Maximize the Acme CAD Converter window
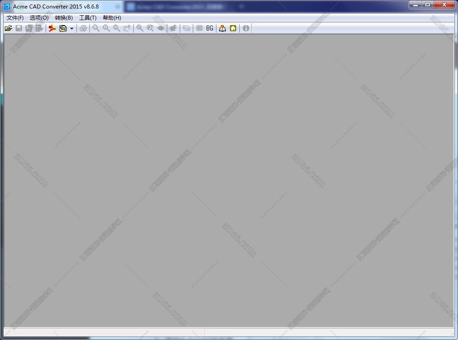The image size is (458, 340). click(x=428, y=4)
